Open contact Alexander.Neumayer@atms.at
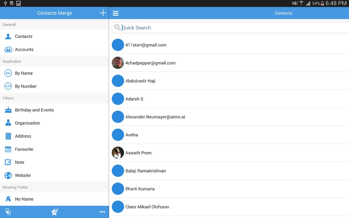 (x=229, y=117)
